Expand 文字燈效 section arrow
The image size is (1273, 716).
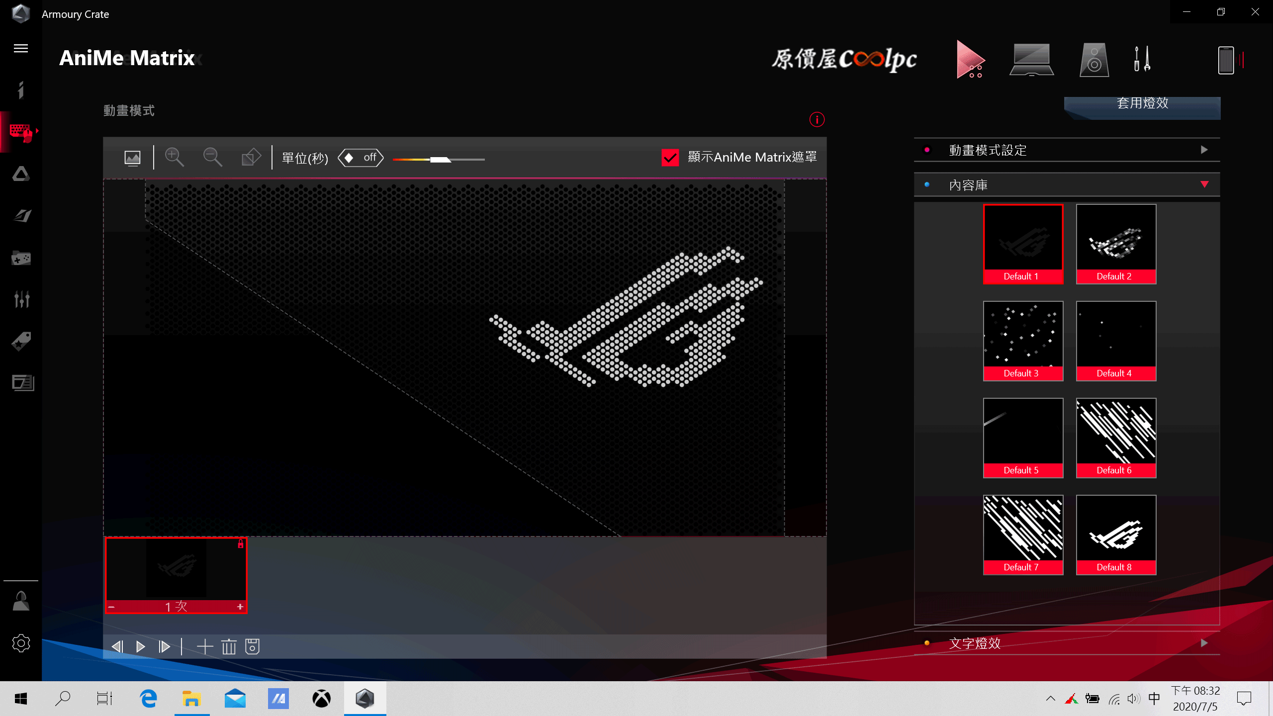(1204, 643)
